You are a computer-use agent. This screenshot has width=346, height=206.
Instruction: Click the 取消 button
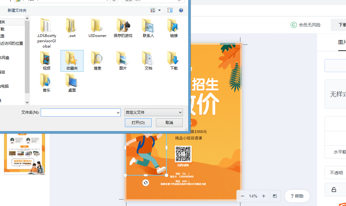pyautogui.click(x=169, y=122)
